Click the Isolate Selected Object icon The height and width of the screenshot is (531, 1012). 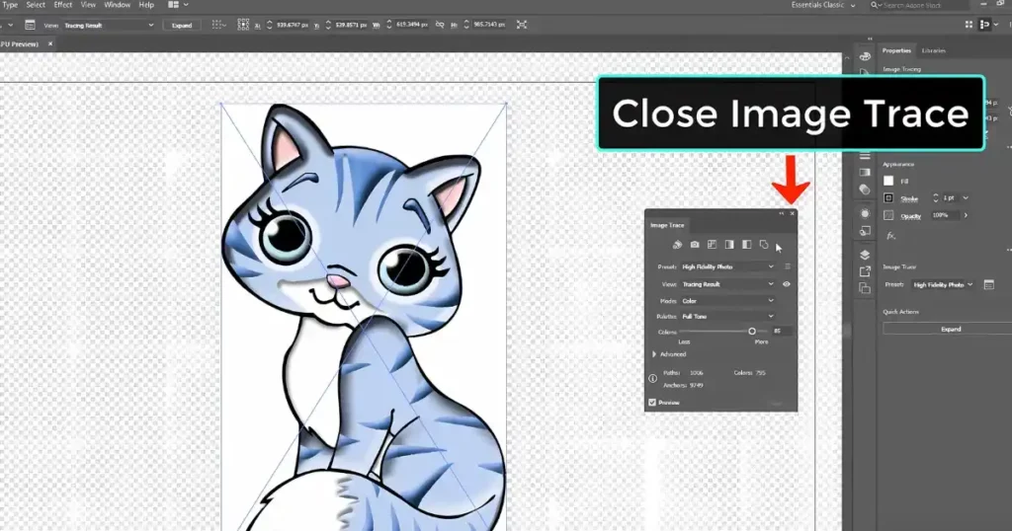tap(522, 25)
